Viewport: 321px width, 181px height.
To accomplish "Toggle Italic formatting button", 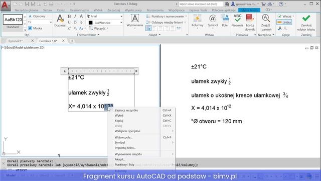I will coord(75,16).
